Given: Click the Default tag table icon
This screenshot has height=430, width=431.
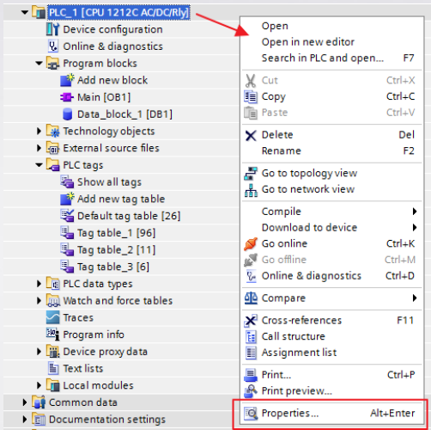Looking at the screenshot, I should [x=67, y=216].
